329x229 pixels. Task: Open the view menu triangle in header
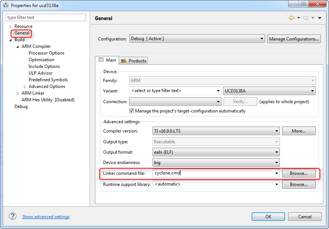click(x=320, y=18)
